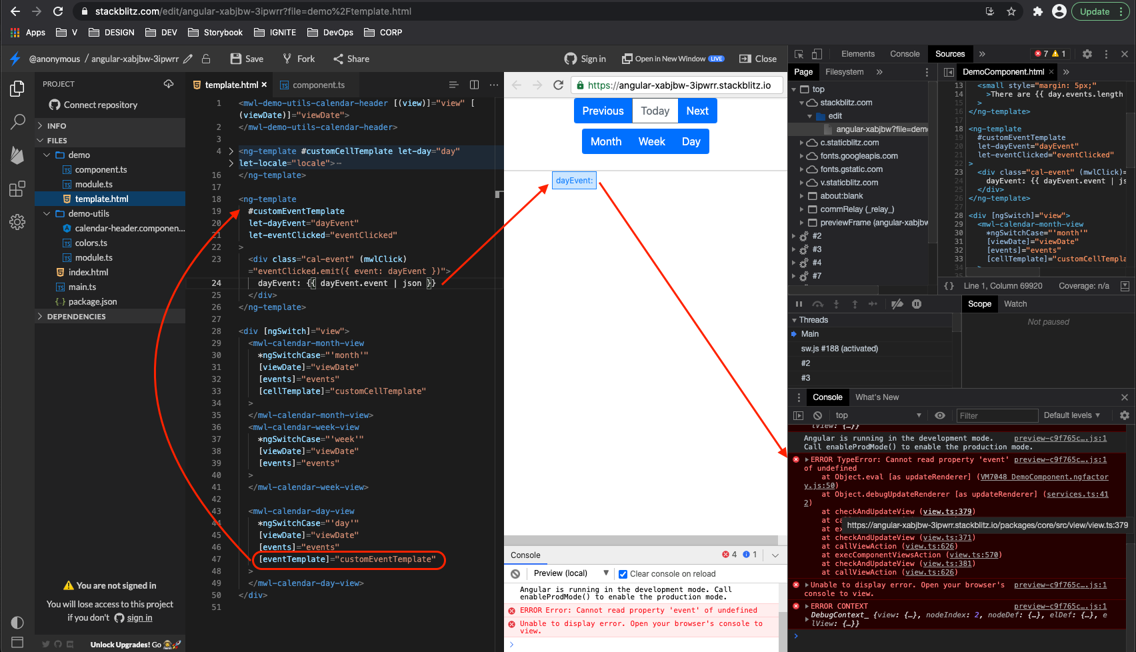The height and width of the screenshot is (652, 1136).
Task: Toggle the Clear console on reload checkbox
Action: [x=623, y=574]
